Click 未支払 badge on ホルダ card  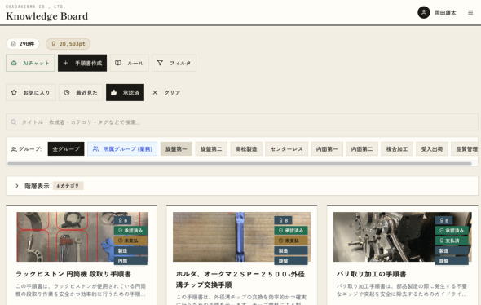click(291, 241)
